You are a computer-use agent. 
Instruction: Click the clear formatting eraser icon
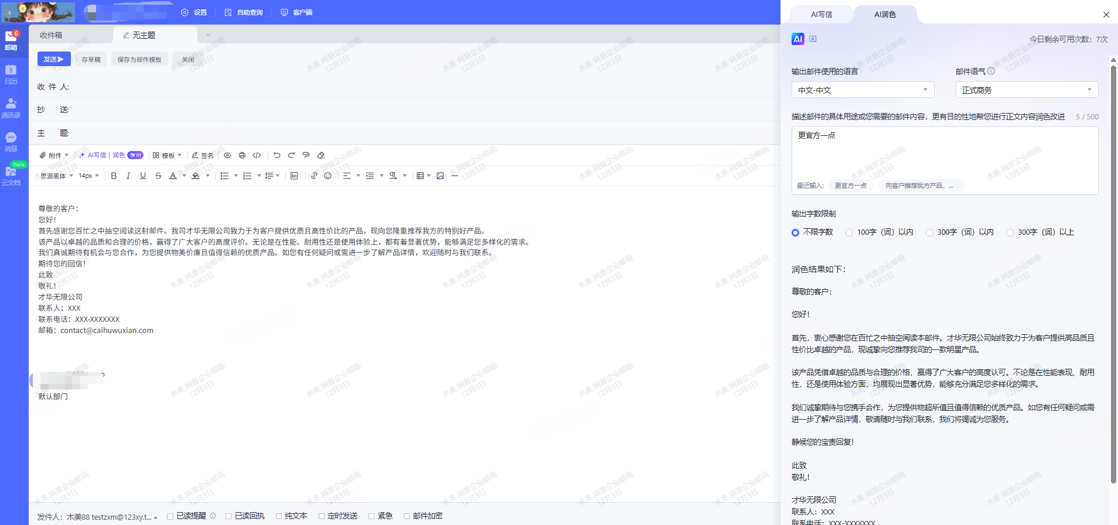coord(321,155)
